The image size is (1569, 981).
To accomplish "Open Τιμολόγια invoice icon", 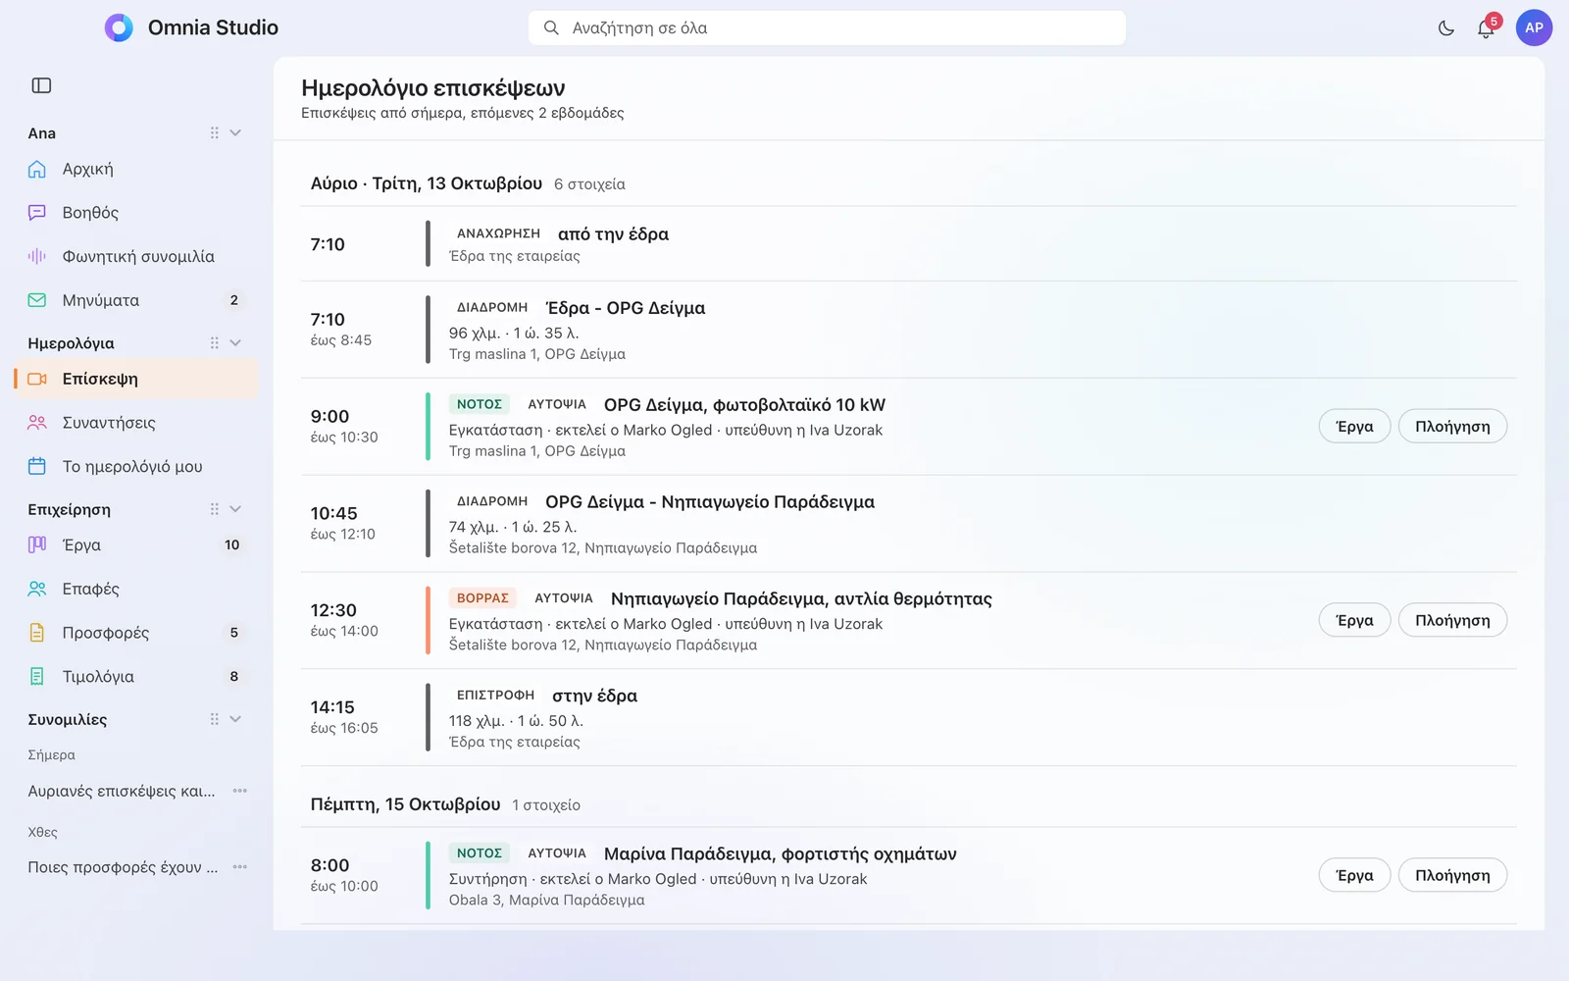I will coord(37,676).
